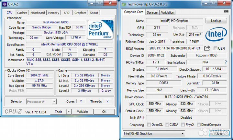The width and height of the screenshot is (233, 140).
Task: Click the BIOS share/export arrow icon
Action: (207, 48)
